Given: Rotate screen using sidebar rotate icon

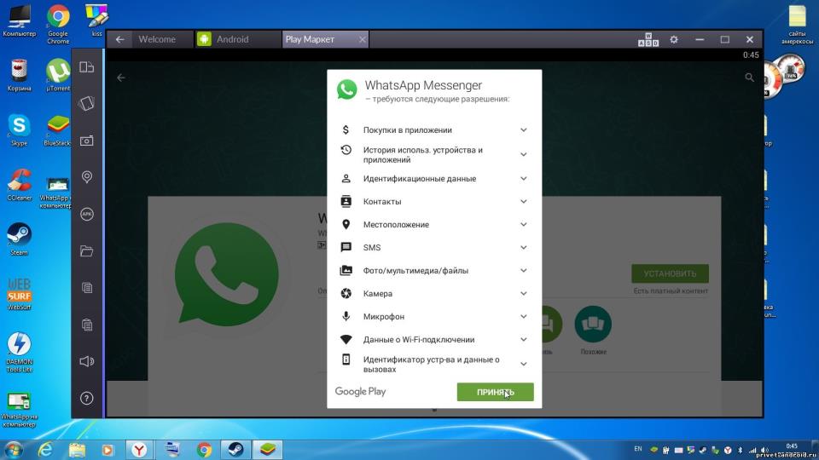Looking at the screenshot, I should click(x=87, y=103).
